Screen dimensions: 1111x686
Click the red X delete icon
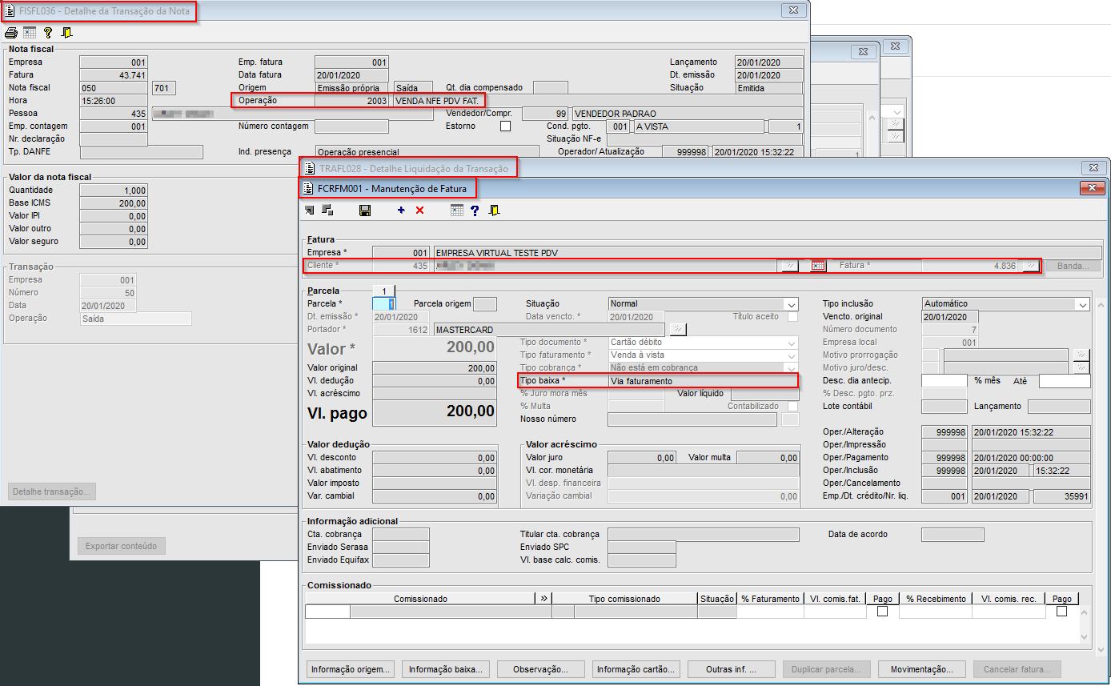419,211
